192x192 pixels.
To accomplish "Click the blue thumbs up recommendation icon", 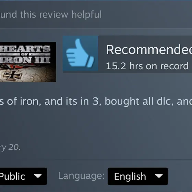I will (x=80, y=53).
